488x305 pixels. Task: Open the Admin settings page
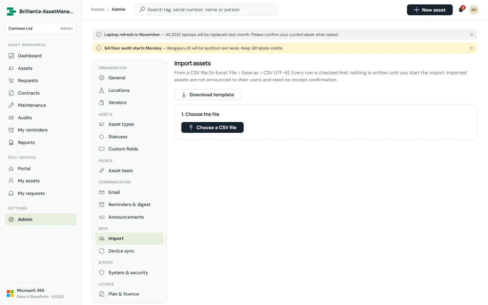40,220
